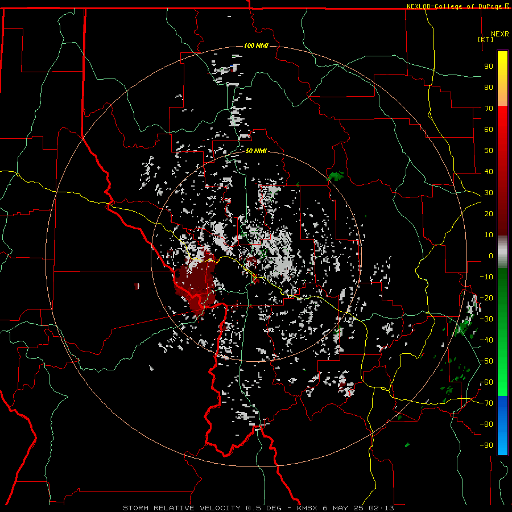Click the 30 value on the velocity scale
Image resolution: width=512 pixels, height=512 pixels.
[x=489, y=193]
